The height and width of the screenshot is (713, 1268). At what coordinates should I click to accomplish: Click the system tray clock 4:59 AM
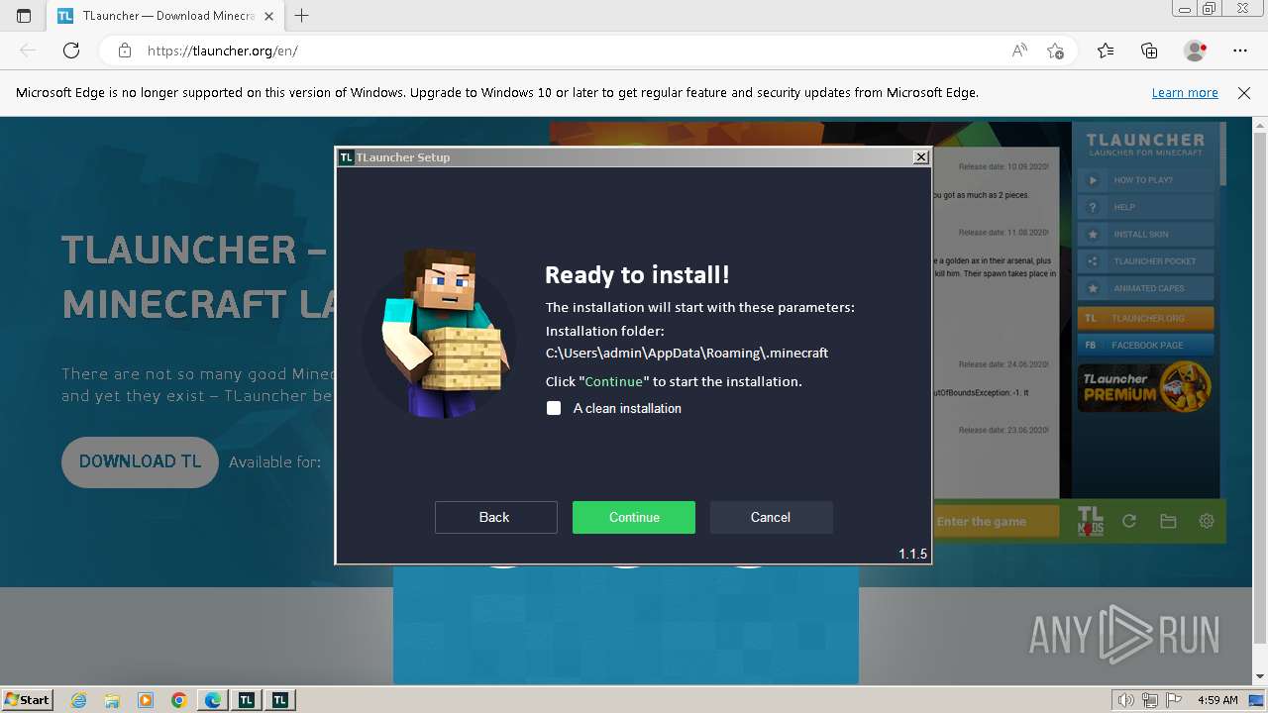pos(1217,700)
